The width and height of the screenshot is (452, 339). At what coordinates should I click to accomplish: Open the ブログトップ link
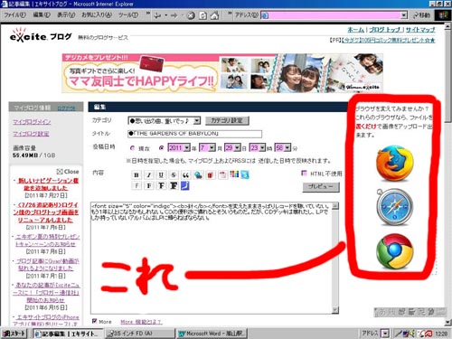pos(385,30)
